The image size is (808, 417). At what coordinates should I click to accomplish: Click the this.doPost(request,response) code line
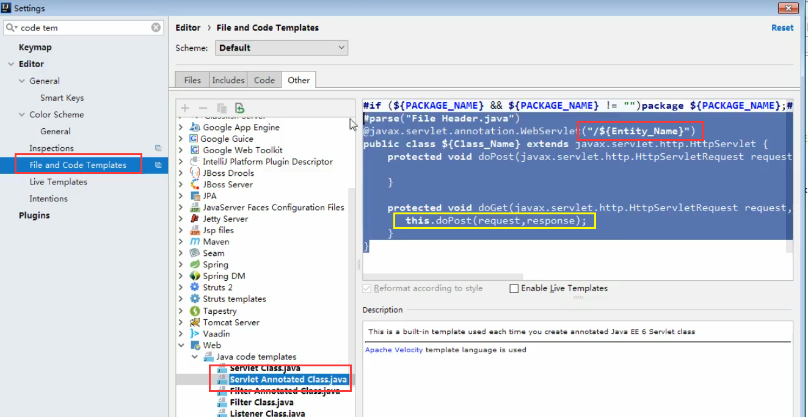coord(496,220)
